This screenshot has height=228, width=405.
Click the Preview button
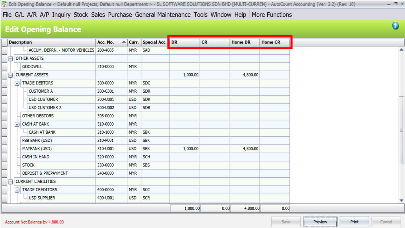[320, 222]
